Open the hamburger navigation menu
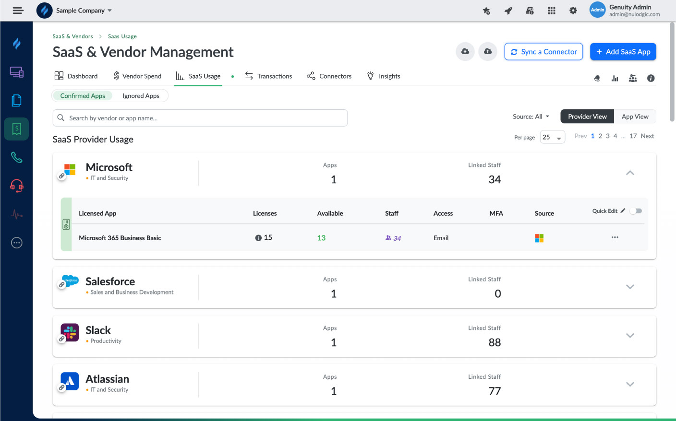Viewport: 676px width, 421px height. click(18, 11)
